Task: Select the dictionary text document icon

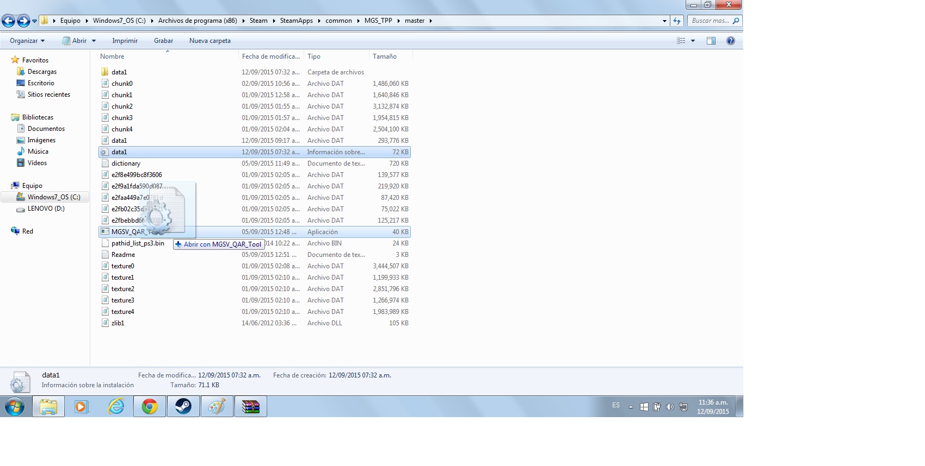Action: point(105,163)
